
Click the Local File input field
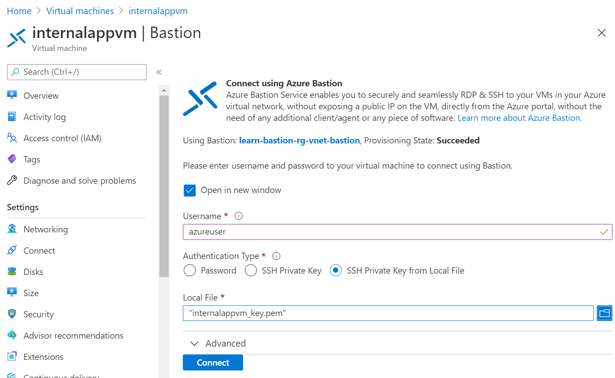388,313
